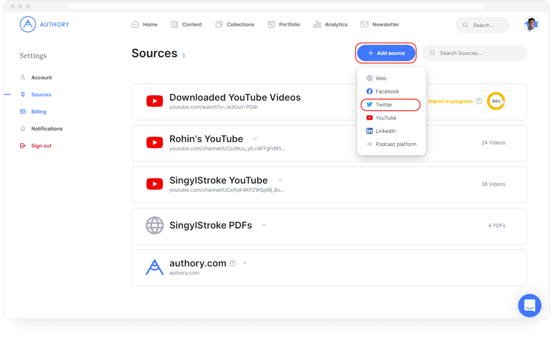Click the help icon beside Import in progress
This screenshot has height=338, width=553.
(x=479, y=101)
